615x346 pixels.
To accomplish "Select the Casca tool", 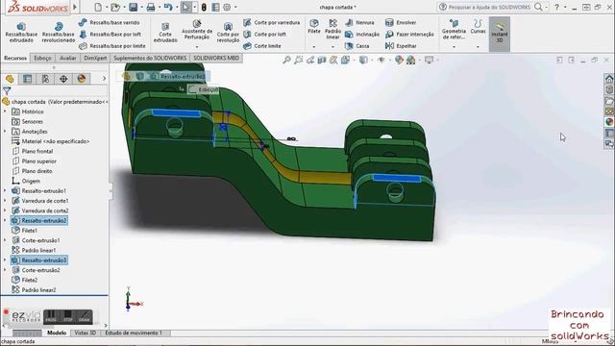I will (x=357, y=46).
